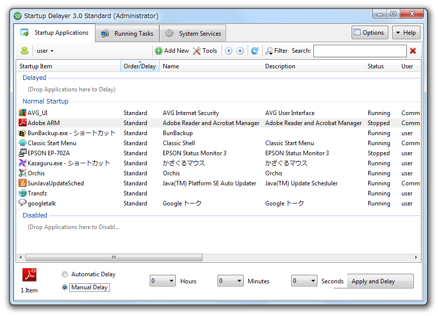Select the AVG_UI program icon
Screen dimensions: 438x316
(22, 113)
